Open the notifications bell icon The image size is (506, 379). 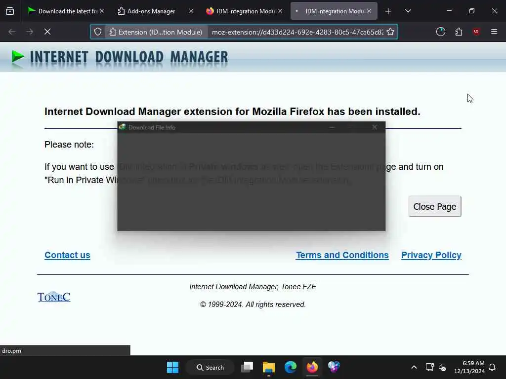click(492, 367)
